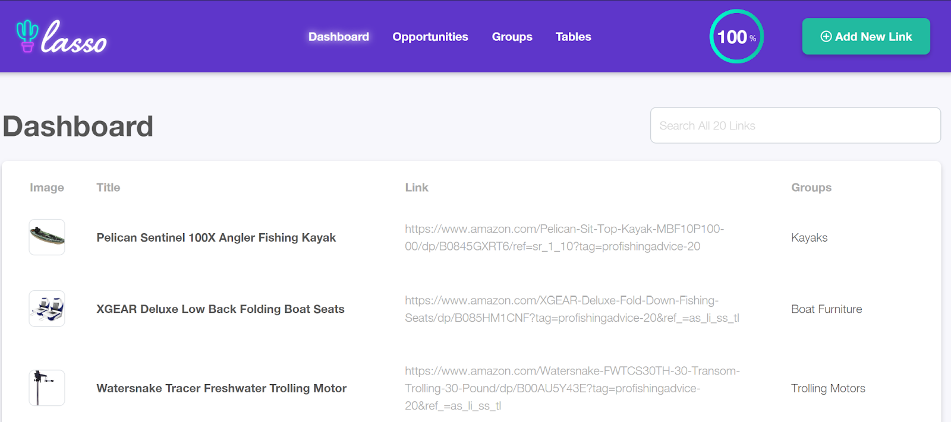Click the Pelican kayak Amazon URL
Viewport: 951px width, 422px height.
pos(565,237)
